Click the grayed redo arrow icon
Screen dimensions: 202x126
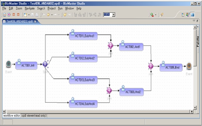69,15
